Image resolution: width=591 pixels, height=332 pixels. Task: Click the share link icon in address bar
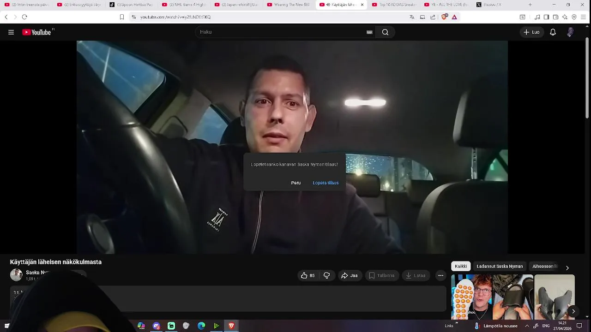point(433,17)
